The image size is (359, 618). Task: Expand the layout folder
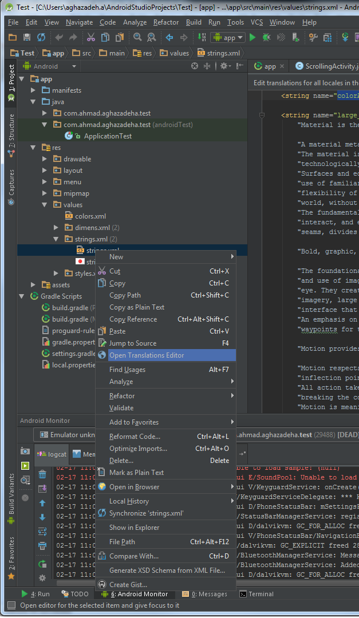(x=45, y=171)
